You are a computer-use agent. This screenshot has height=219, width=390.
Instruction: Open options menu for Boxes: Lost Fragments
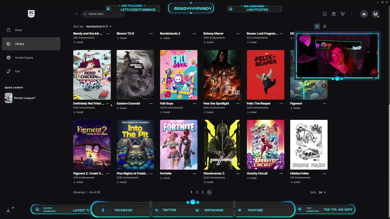pos(281,33)
